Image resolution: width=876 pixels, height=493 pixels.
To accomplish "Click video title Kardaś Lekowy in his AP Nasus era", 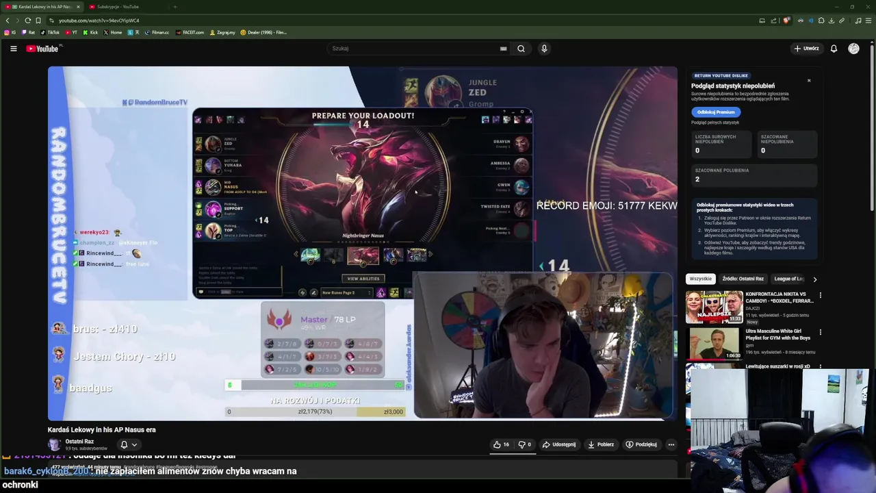I will click(x=101, y=429).
